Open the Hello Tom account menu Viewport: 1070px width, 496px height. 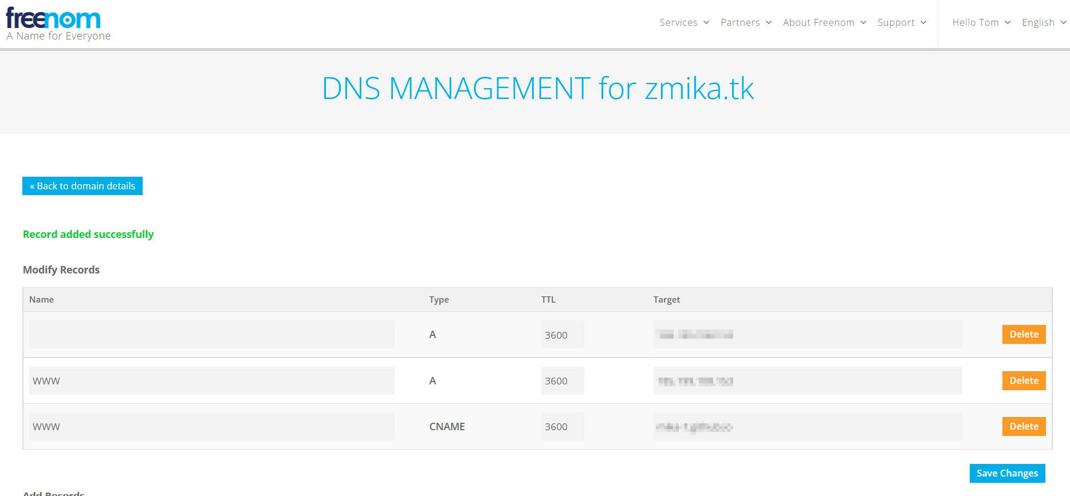click(x=981, y=22)
